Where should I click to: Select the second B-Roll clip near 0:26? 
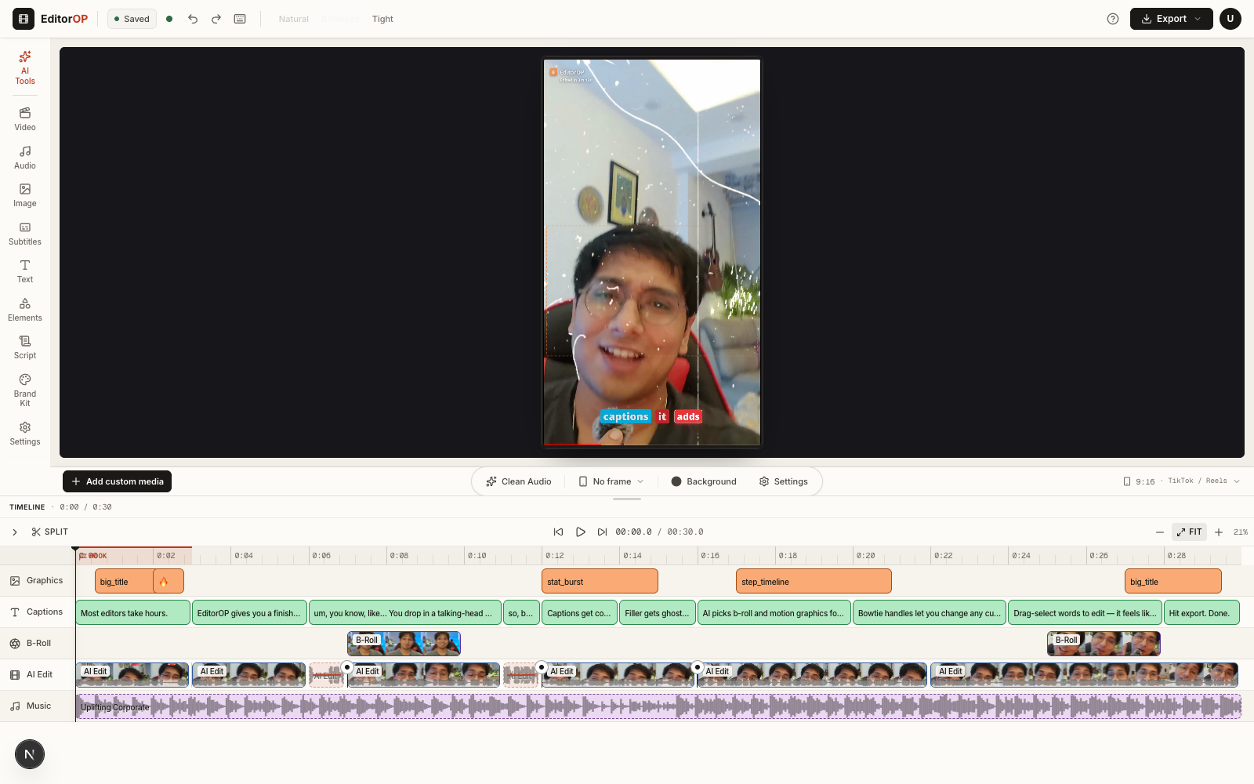1104,644
